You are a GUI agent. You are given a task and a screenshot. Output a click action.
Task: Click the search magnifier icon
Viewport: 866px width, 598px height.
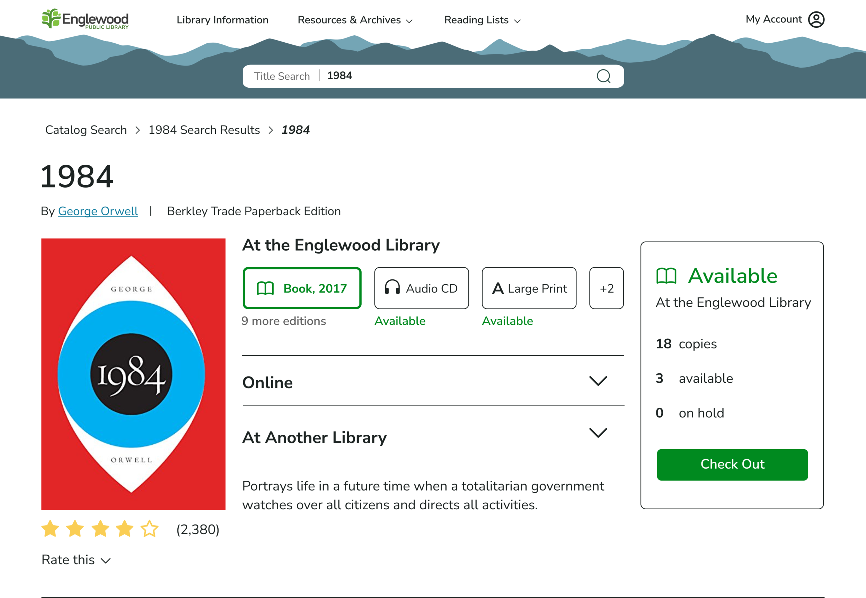point(603,76)
